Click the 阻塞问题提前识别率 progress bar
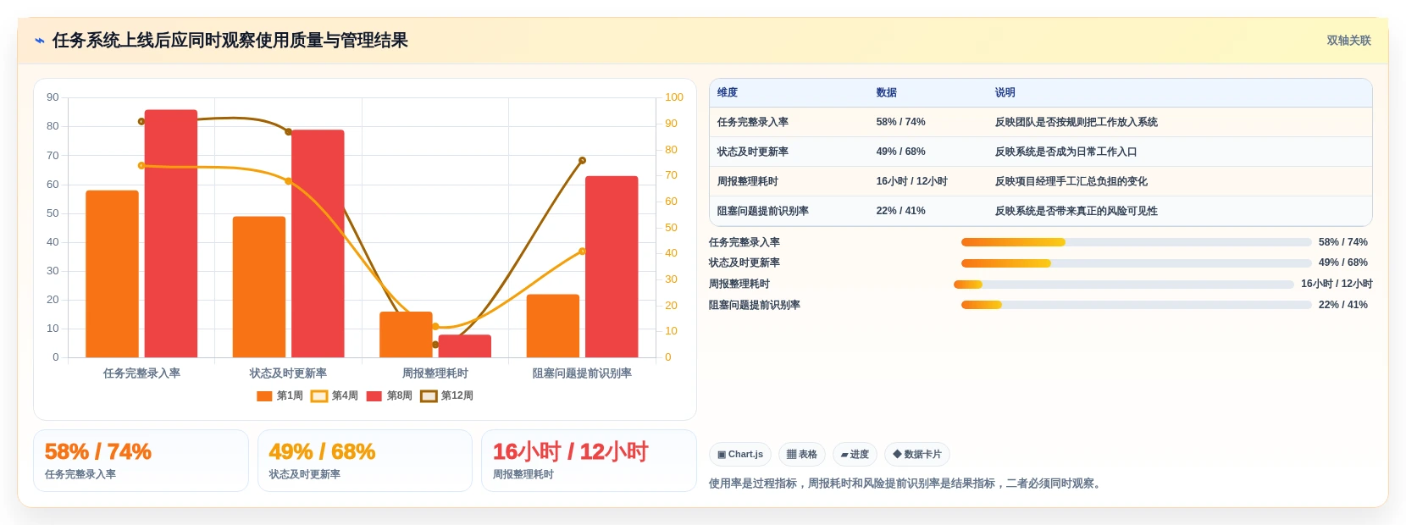The height and width of the screenshot is (525, 1406). [x=1136, y=305]
